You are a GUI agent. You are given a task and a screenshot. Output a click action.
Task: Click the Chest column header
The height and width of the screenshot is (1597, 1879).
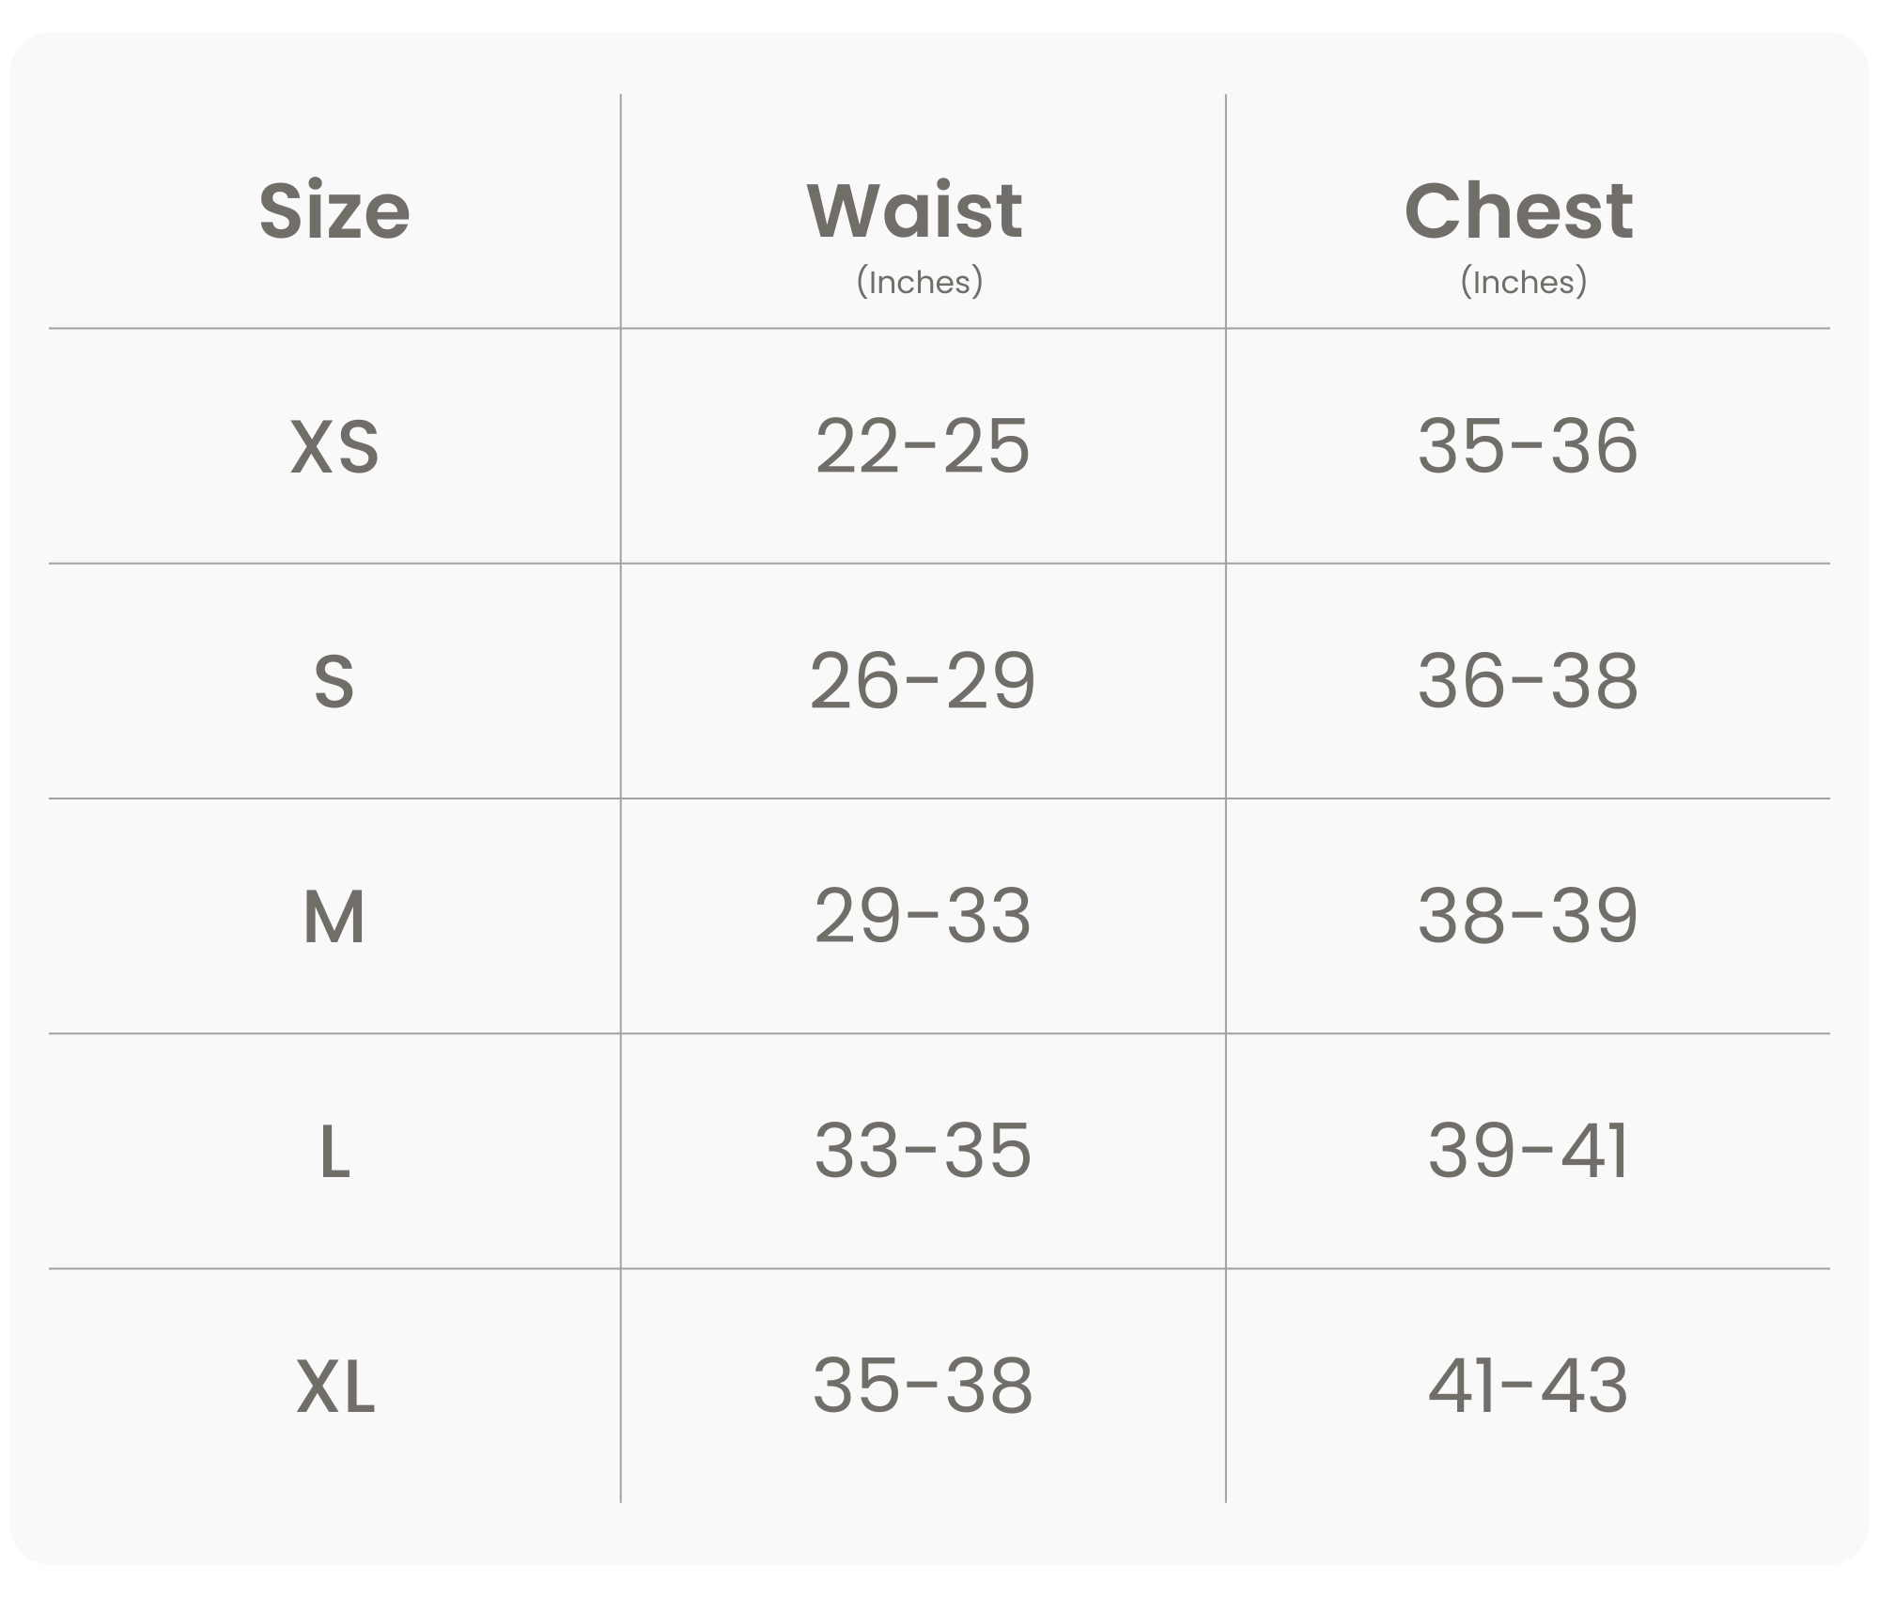[x=1519, y=211]
